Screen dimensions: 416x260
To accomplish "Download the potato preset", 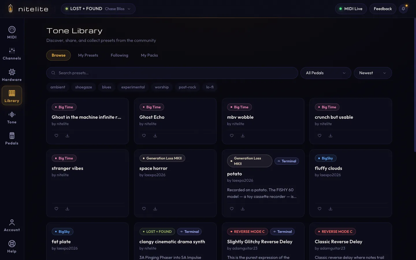I will pyautogui.click(x=243, y=209).
